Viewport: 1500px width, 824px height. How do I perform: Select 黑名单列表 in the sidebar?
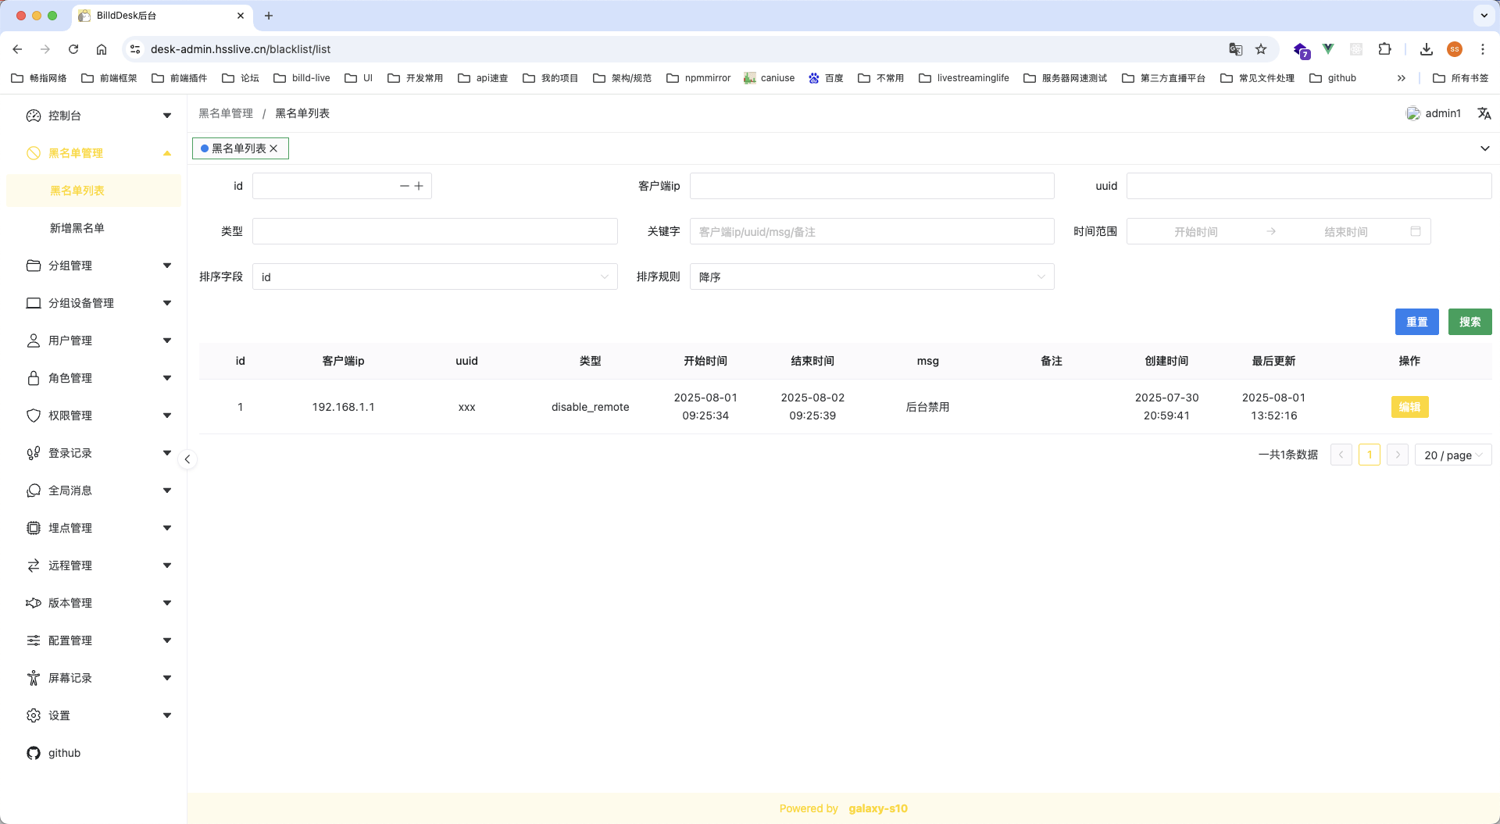coord(94,191)
